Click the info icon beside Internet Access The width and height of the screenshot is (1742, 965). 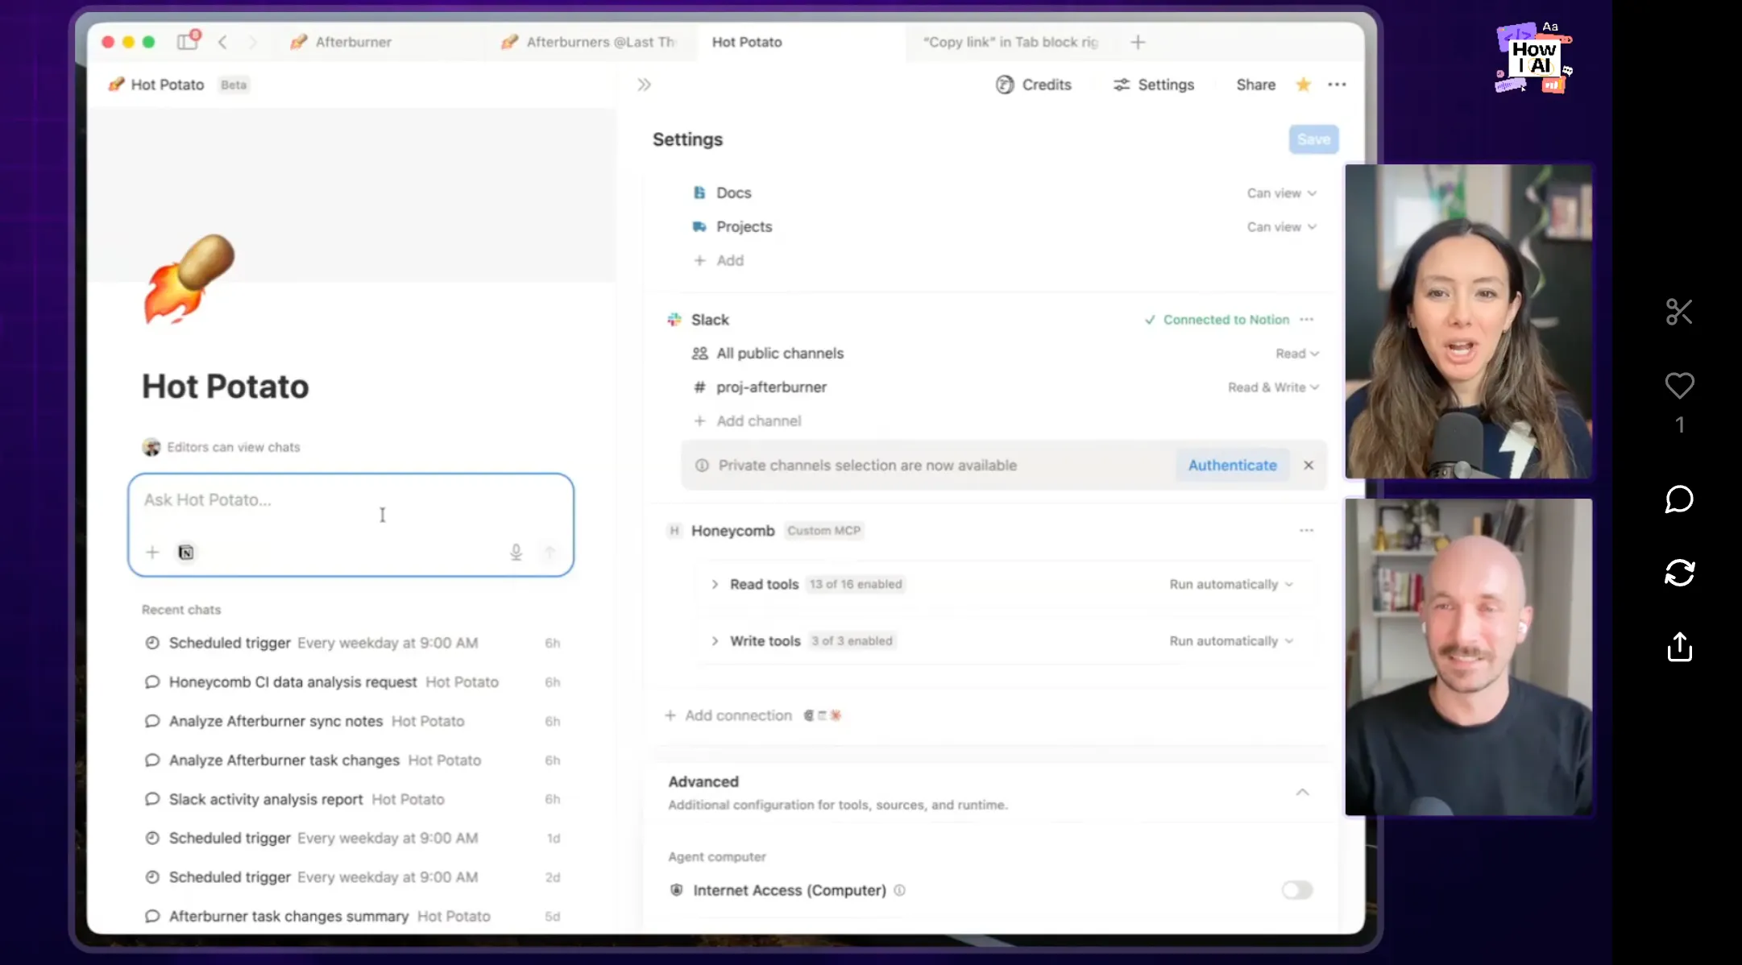click(899, 890)
